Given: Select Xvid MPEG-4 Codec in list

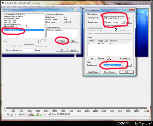Looking at the screenshot, I should point(24,30).
